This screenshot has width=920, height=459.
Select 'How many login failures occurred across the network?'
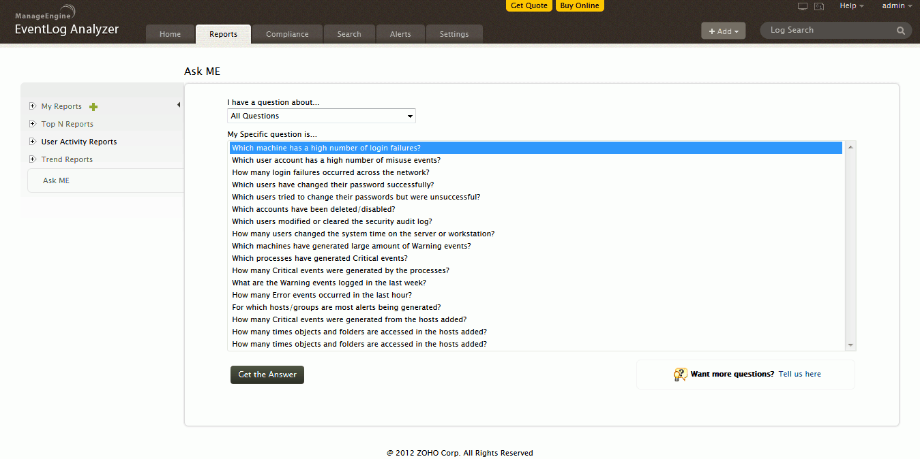(536, 172)
